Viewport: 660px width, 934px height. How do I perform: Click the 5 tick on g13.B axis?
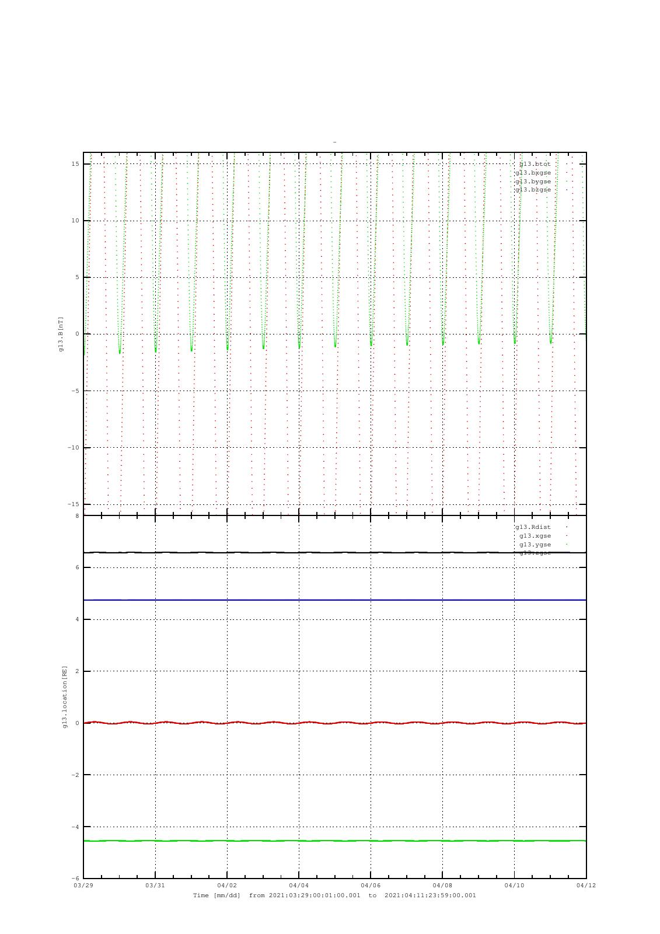pos(77,277)
